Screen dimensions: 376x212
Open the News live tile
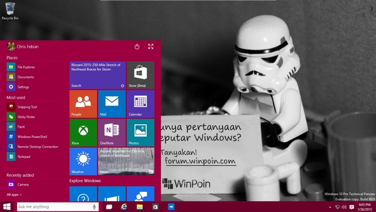tap(126, 161)
